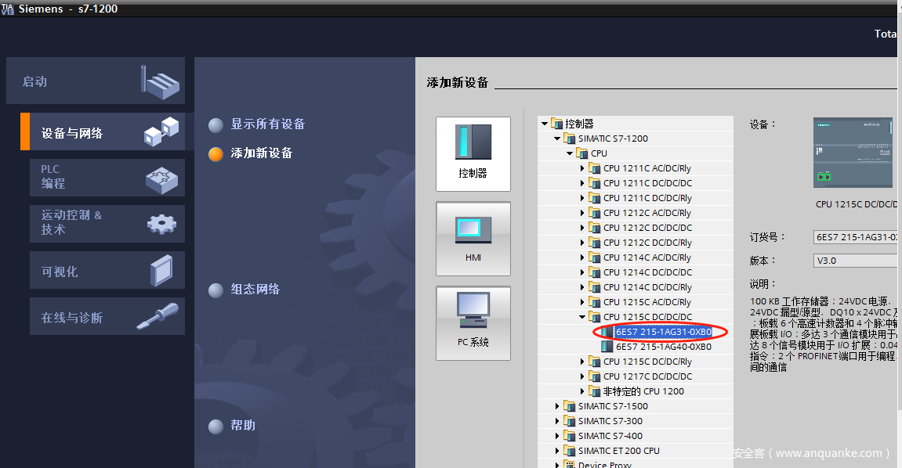Screen dimensions: 902x468
Task: Click module icon beside 6ES7 215-1AG31-0XB0
Action: pyautogui.click(x=607, y=332)
